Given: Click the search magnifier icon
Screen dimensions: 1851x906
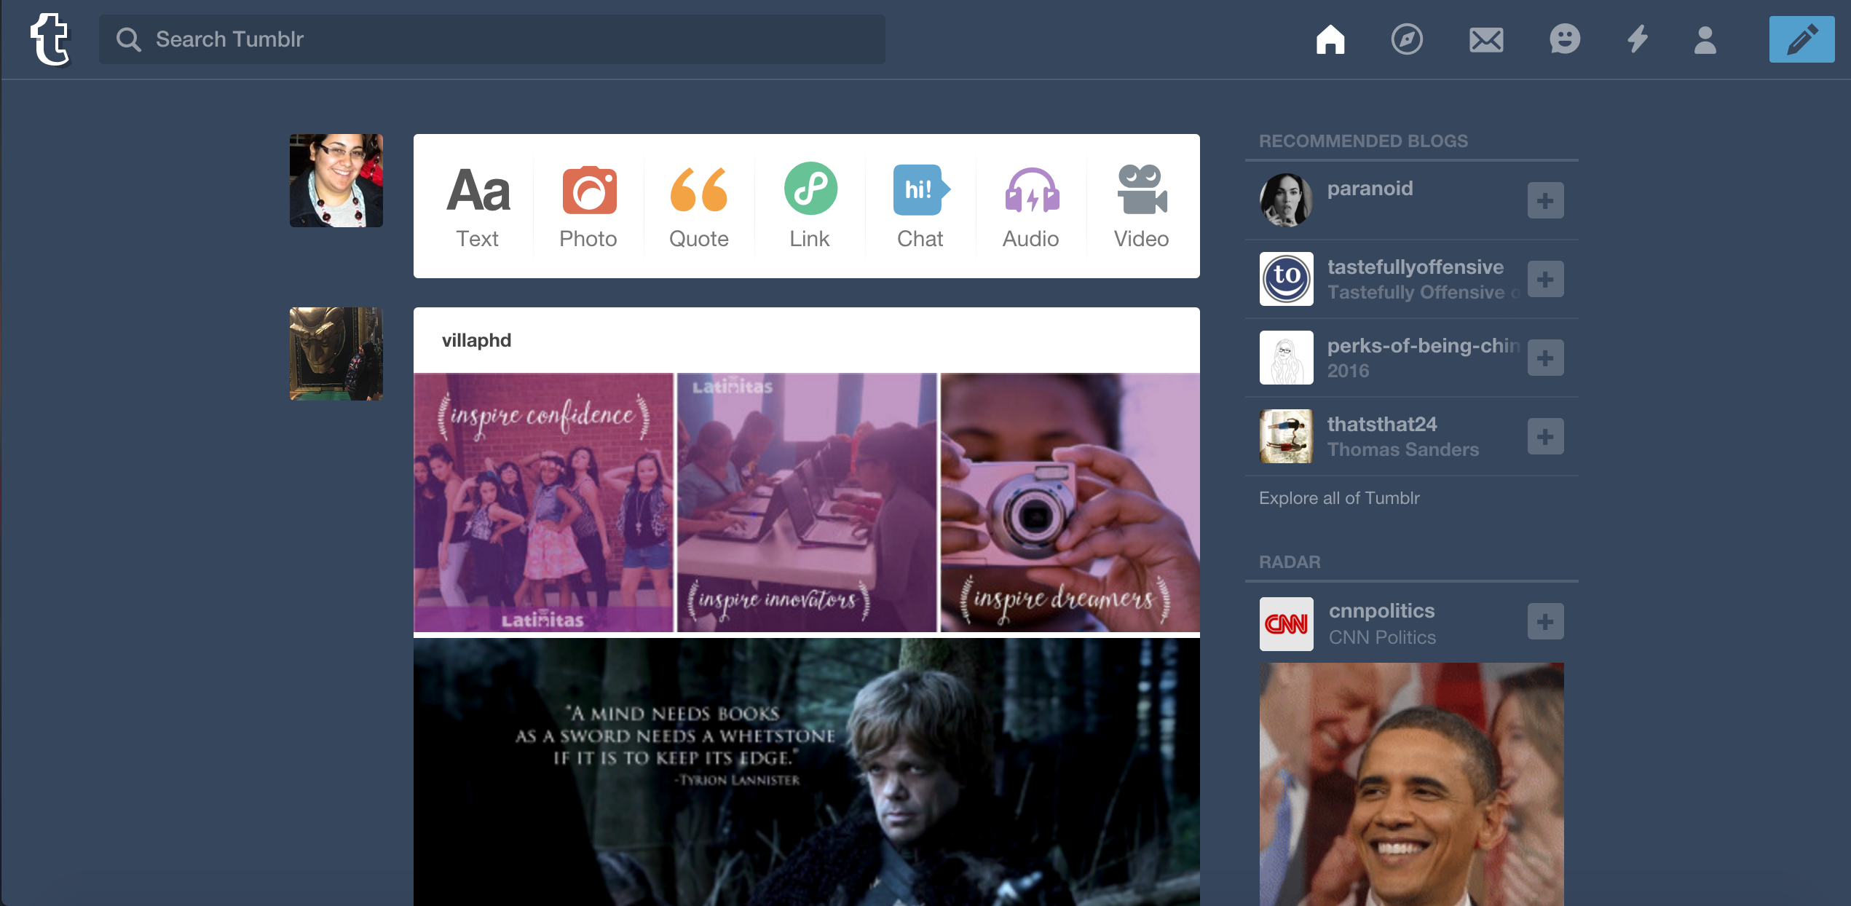Looking at the screenshot, I should (x=129, y=39).
